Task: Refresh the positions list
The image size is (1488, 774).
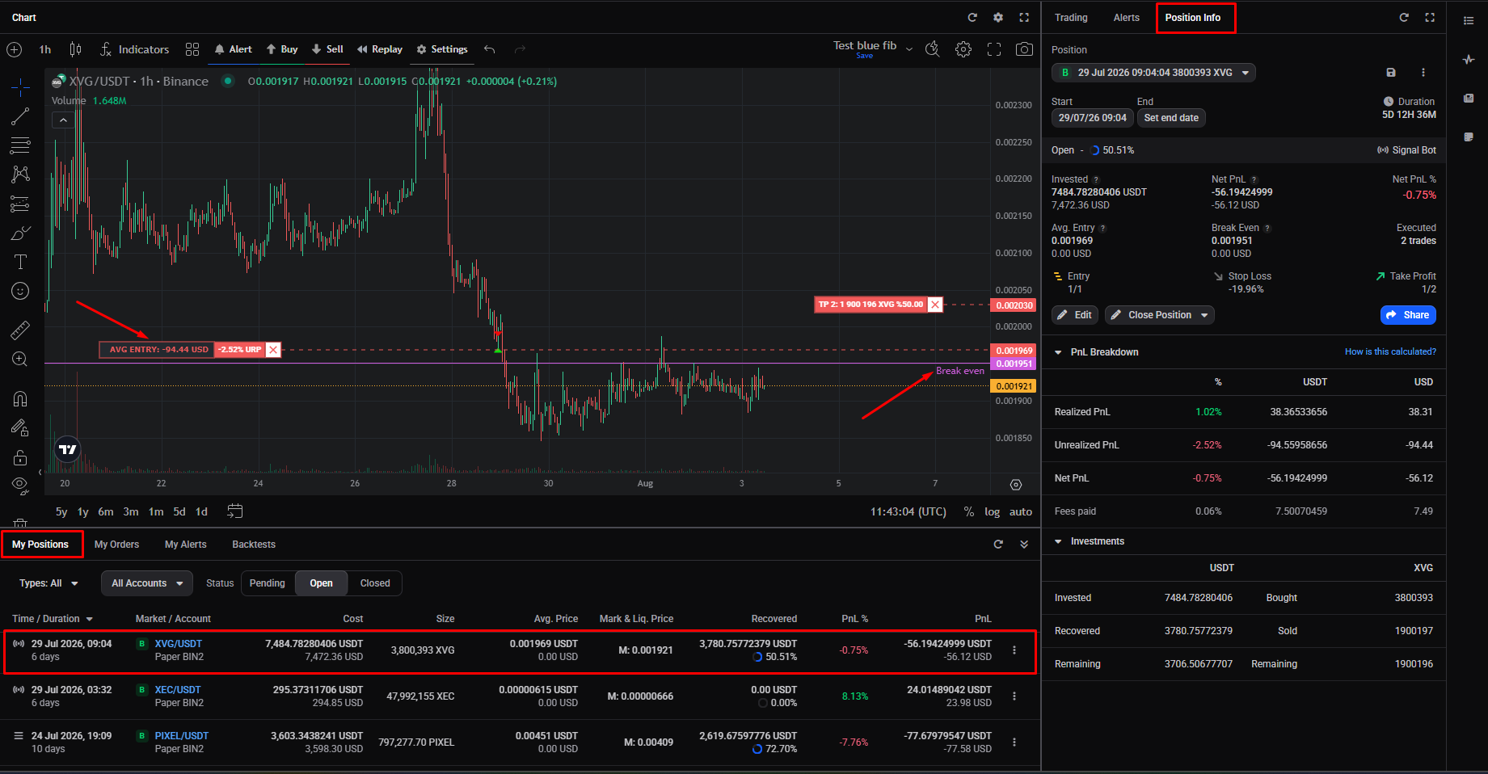Action: 998,545
